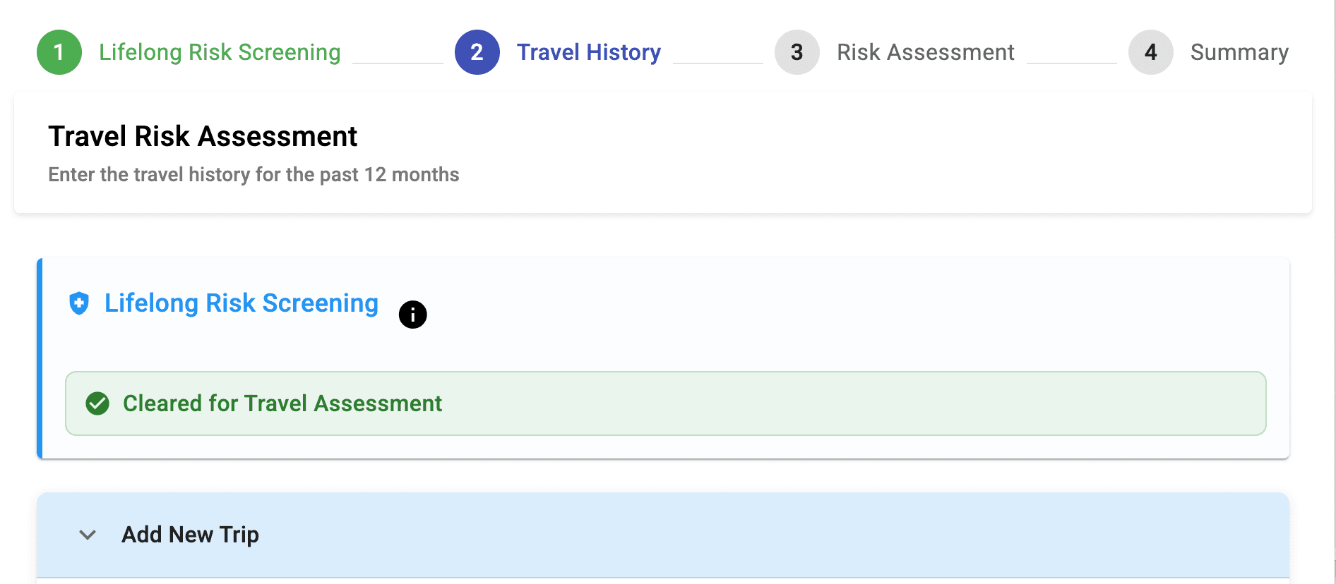Click the green checkmark in the cleared banner
The width and height of the screenshot is (1336, 584).
click(x=97, y=403)
